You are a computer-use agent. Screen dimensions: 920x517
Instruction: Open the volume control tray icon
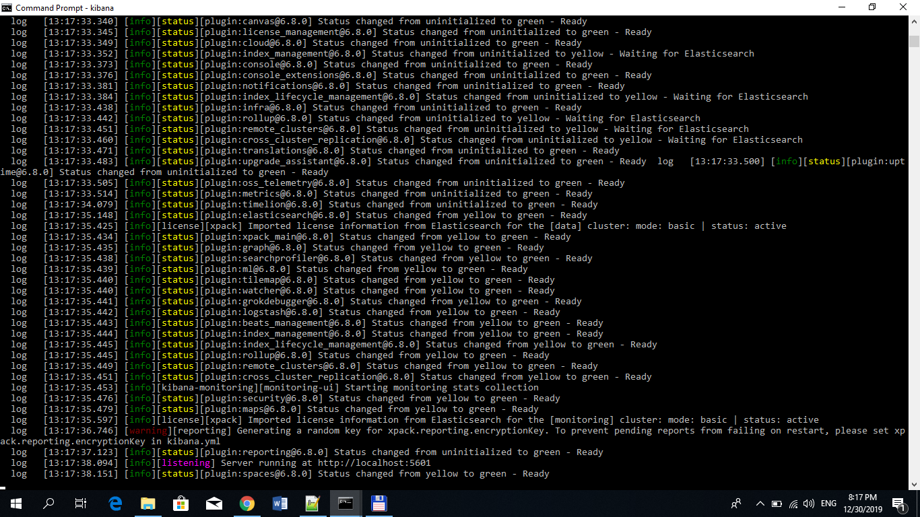coord(809,504)
